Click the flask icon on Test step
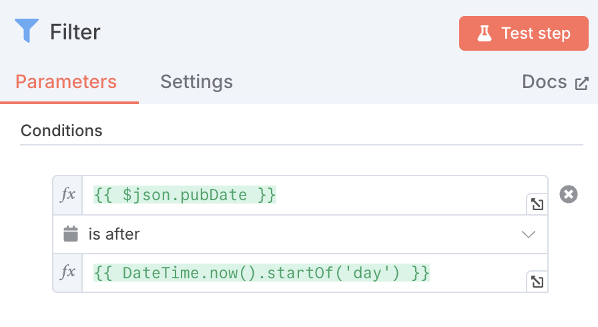 coord(485,33)
